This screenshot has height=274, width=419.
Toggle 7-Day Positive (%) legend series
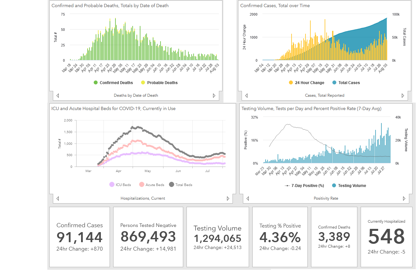coord(304,186)
